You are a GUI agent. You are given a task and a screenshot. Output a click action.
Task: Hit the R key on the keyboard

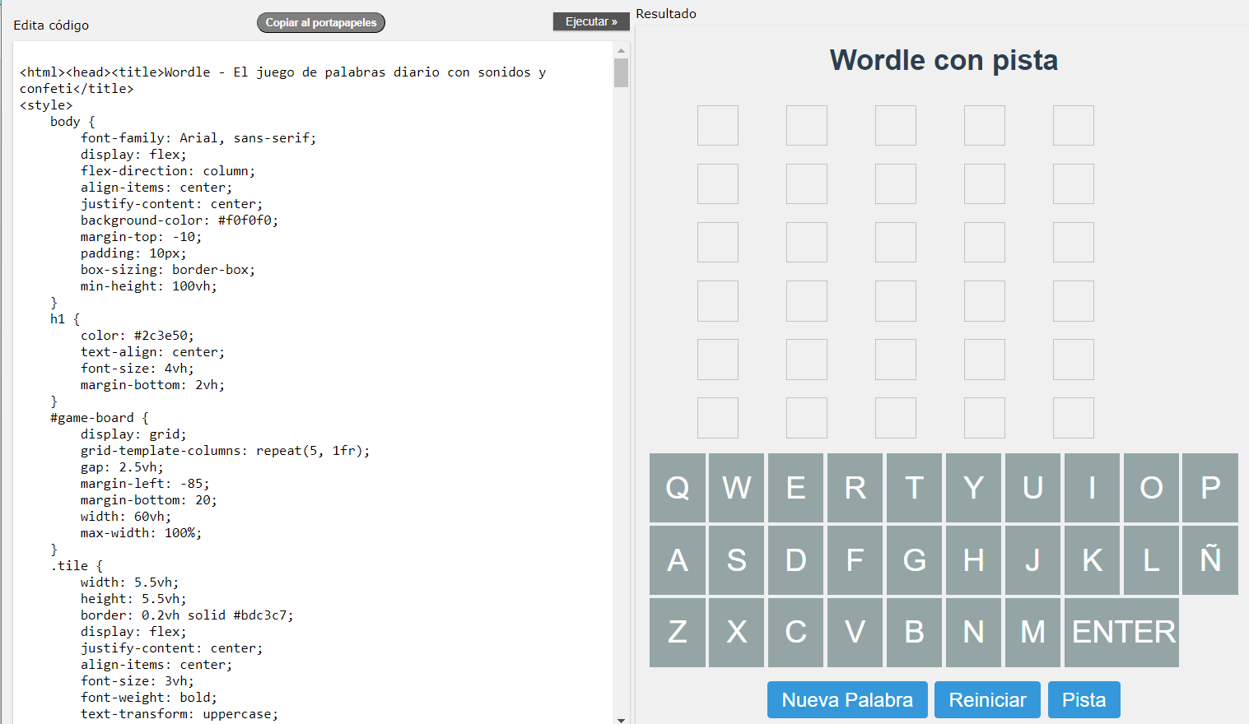tap(855, 488)
